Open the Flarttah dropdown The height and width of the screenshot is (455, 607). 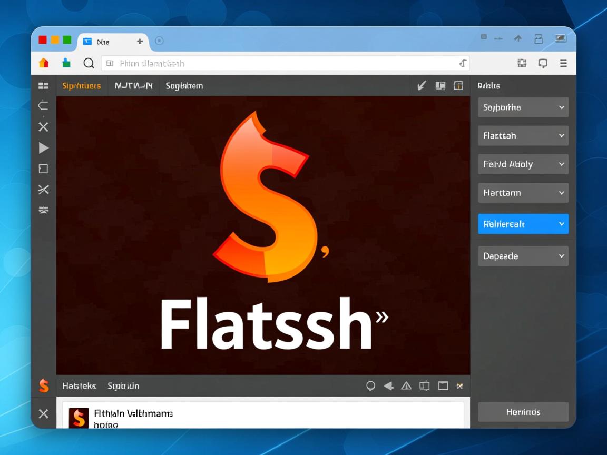click(x=523, y=136)
